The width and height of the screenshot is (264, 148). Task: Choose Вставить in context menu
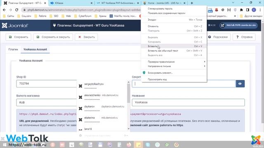tap(174, 46)
